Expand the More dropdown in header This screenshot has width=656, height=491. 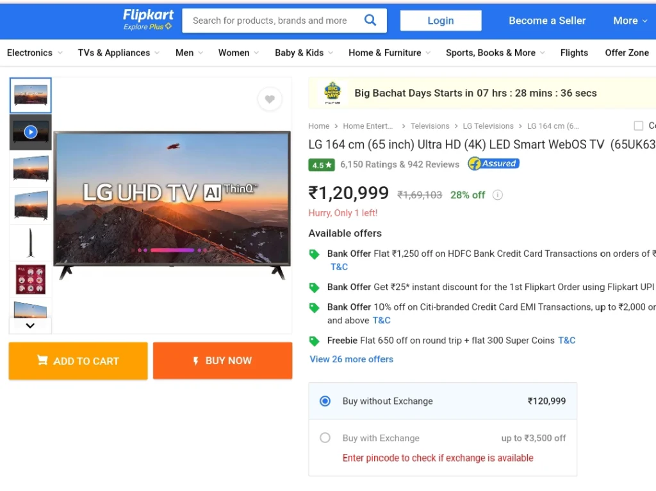tap(630, 20)
